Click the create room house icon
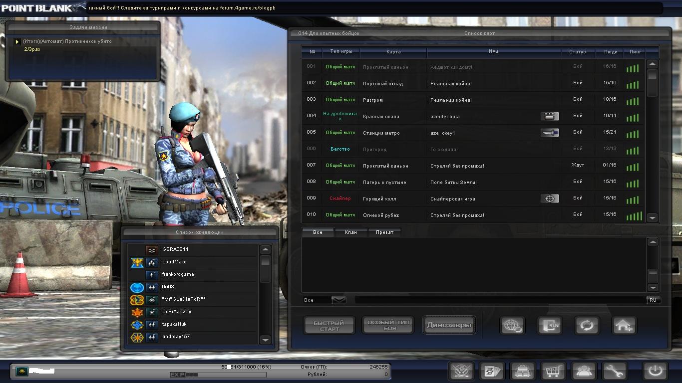682x383 pixels. 624,326
